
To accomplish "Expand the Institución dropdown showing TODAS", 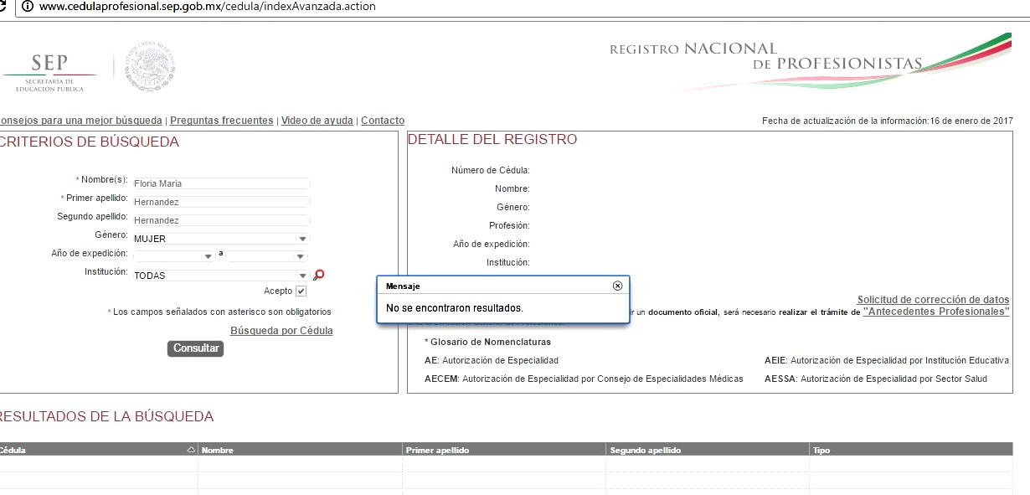I will point(221,276).
